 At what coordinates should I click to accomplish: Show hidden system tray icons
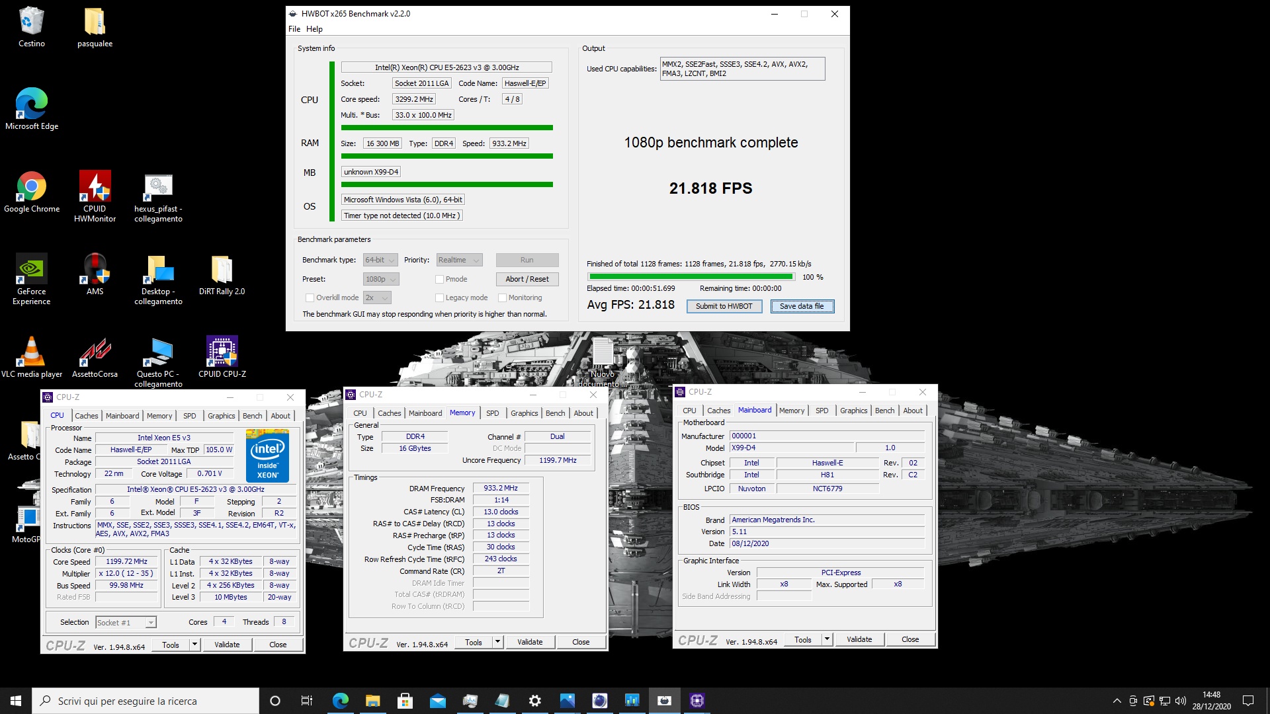[x=1117, y=701]
